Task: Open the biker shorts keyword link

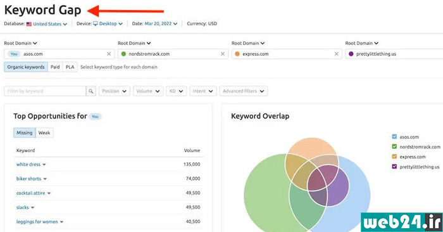Action: 28,179
